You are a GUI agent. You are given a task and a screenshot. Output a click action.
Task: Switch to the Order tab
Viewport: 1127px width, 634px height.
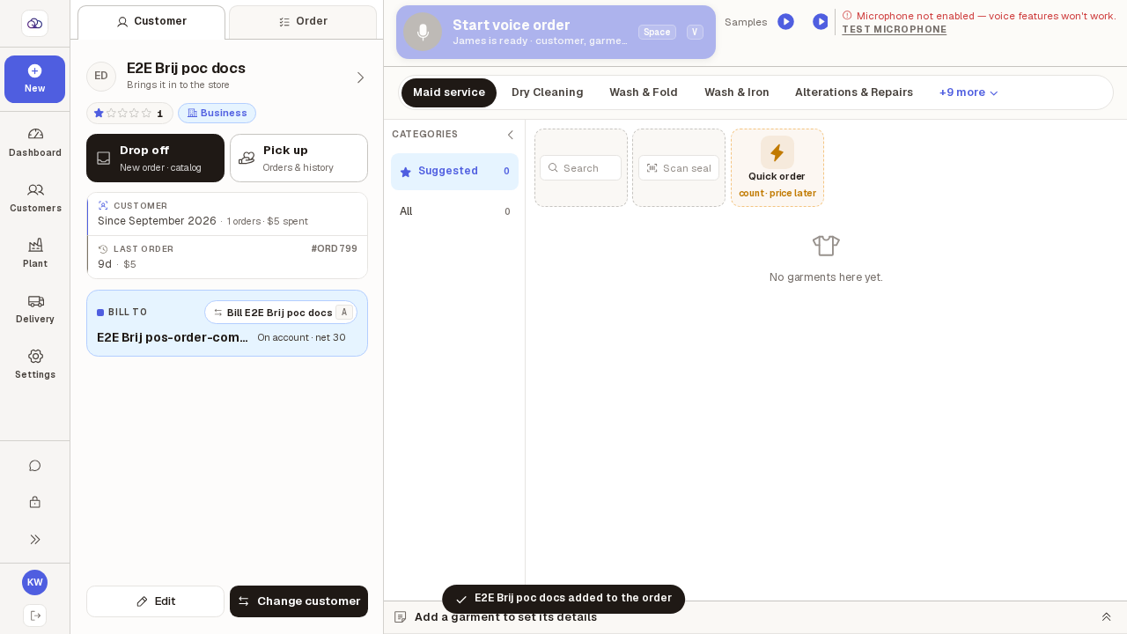303,22
